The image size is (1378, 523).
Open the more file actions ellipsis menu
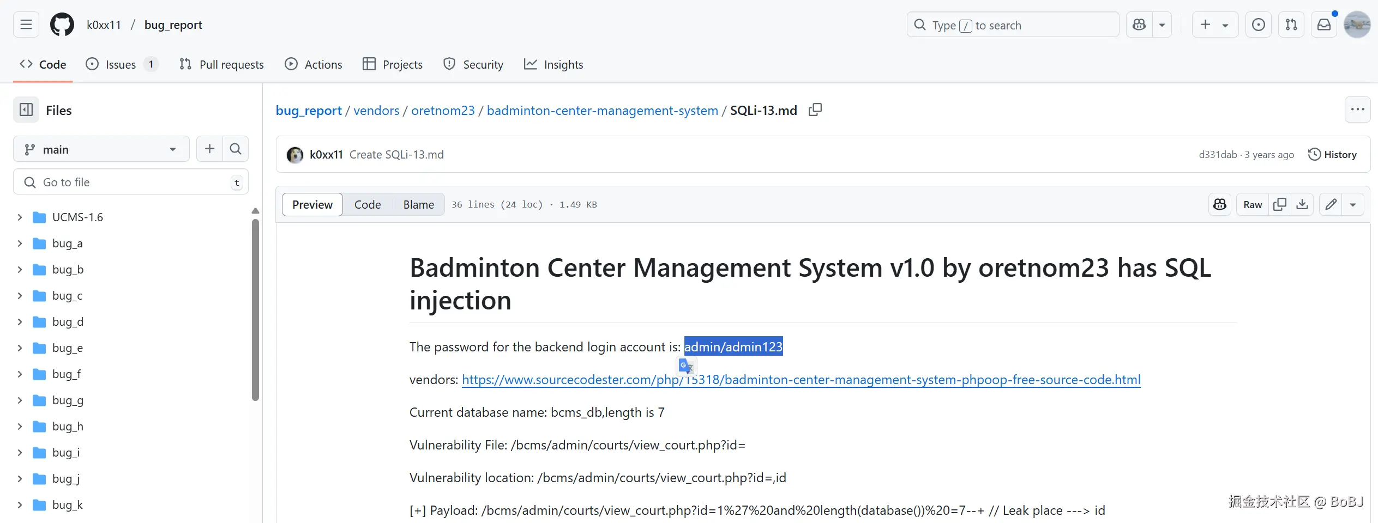(1357, 110)
